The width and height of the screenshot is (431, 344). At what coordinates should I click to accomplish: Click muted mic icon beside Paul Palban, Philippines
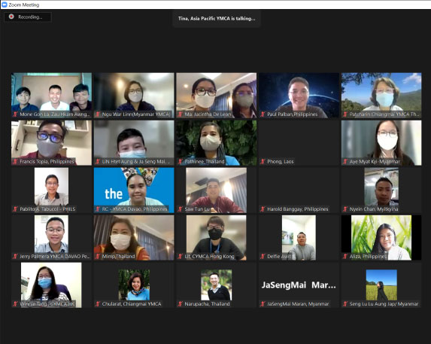[263, 114]
